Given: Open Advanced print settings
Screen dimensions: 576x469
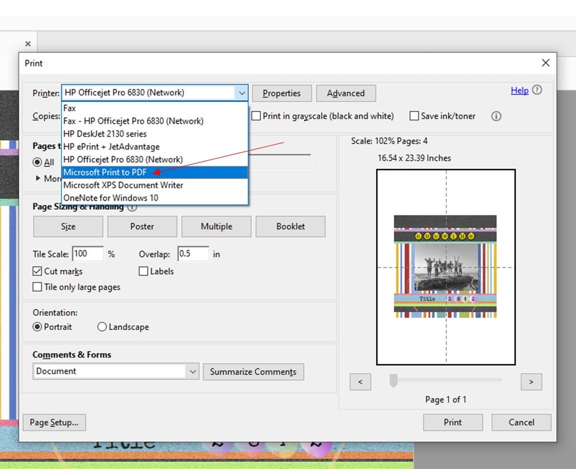Looking at the screenshot, I should [345, 93].
